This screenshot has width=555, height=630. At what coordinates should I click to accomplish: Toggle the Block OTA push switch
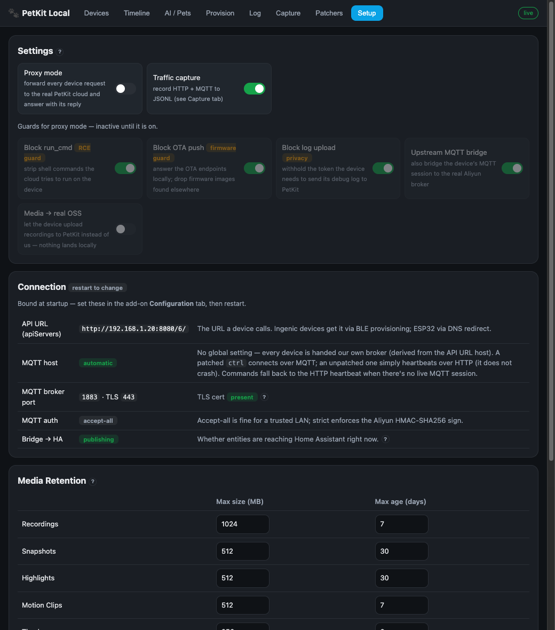tap(254, 168)
